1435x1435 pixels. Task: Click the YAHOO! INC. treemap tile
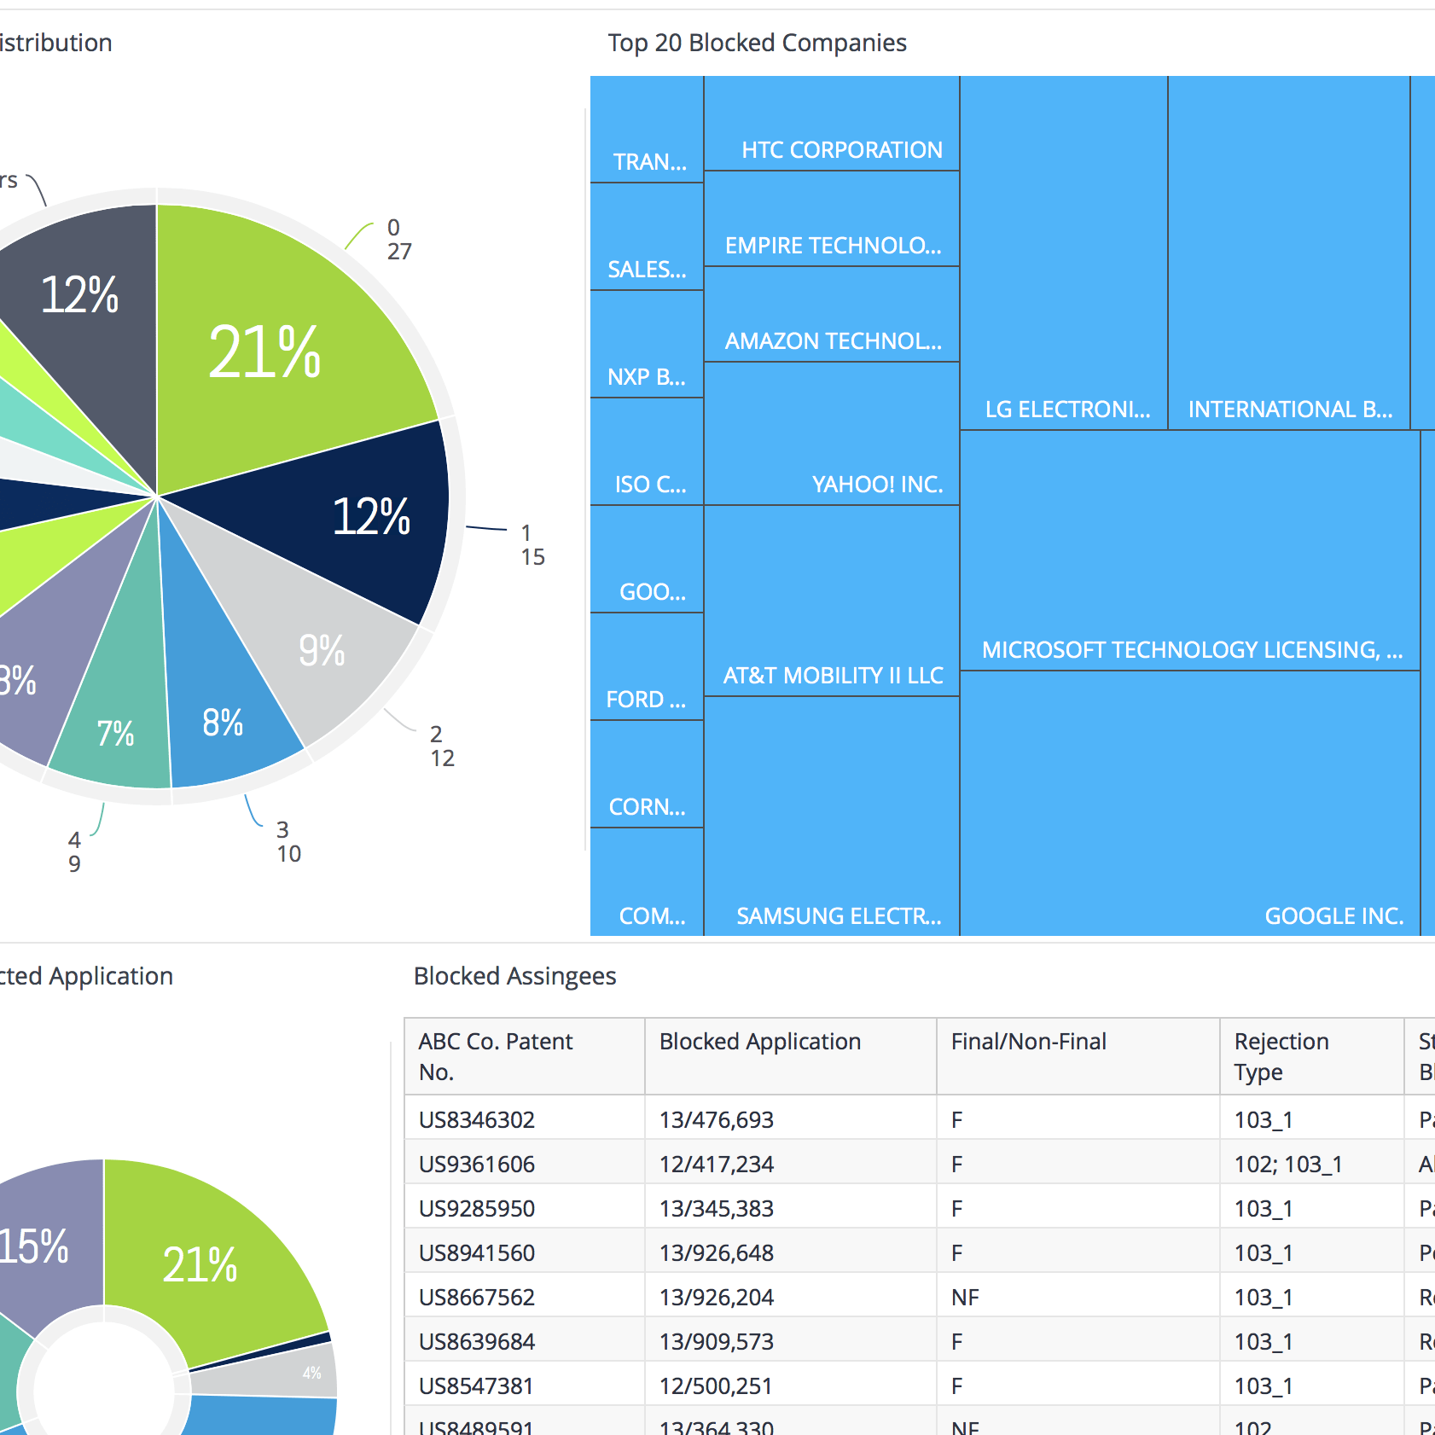(832, 434)
